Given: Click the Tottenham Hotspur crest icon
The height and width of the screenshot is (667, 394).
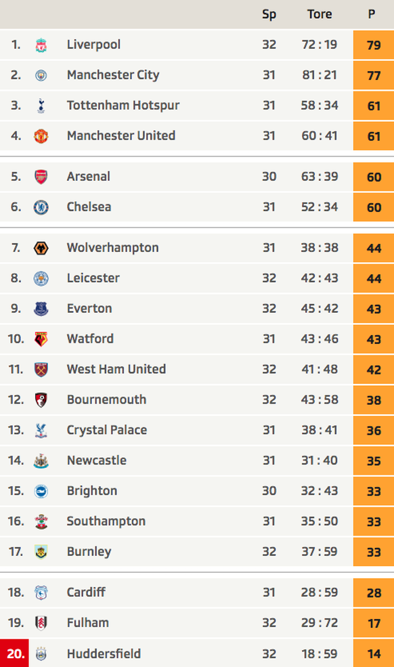Looking at the screenshot, I should [x=41, y=106].
